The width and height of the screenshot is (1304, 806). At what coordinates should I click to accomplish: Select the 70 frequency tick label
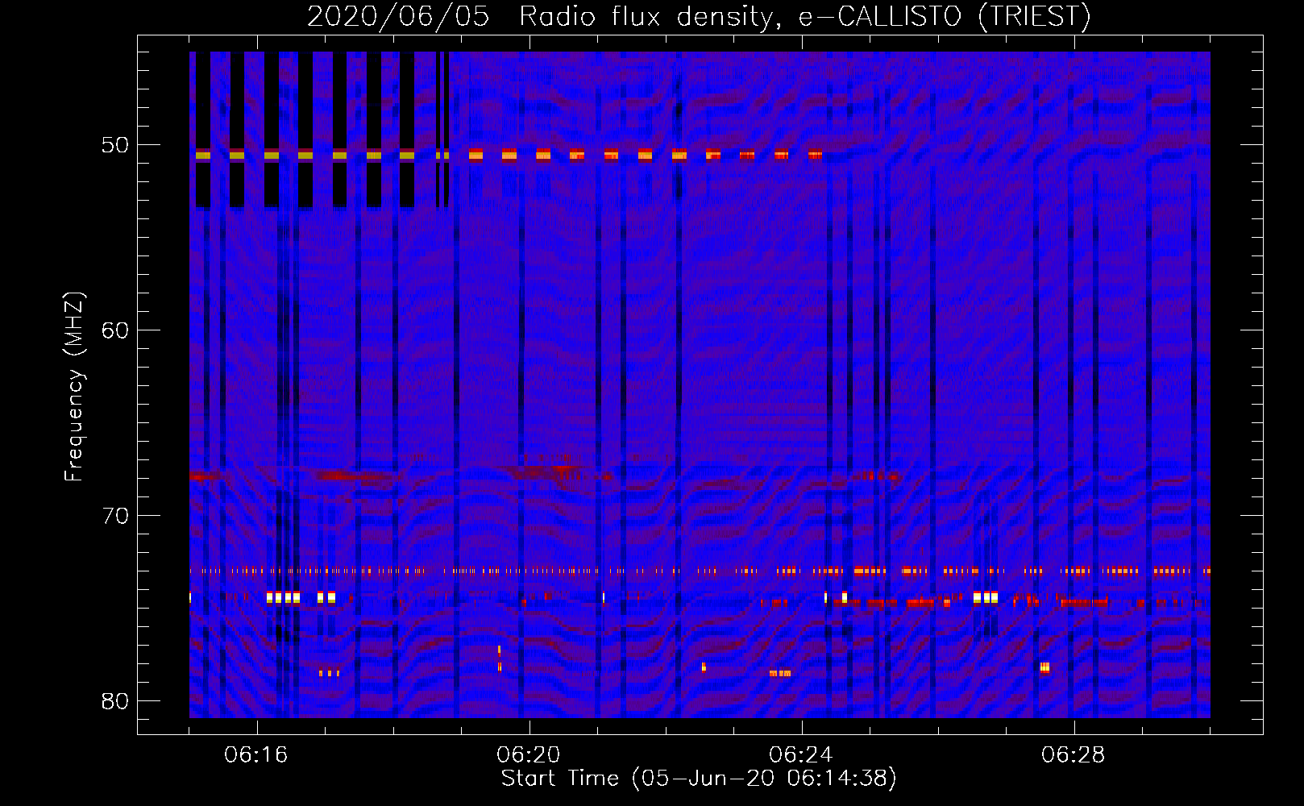point(115,516)
